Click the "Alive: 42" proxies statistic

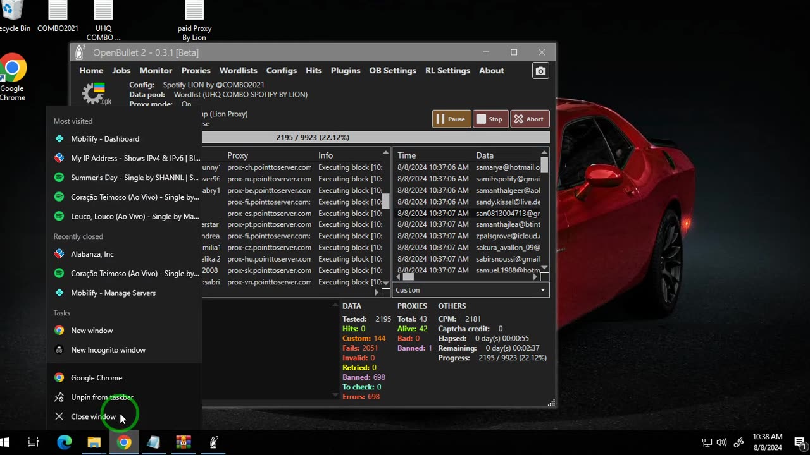pos(413,329)
